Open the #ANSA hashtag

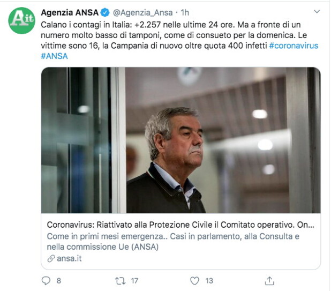(54, 56)
